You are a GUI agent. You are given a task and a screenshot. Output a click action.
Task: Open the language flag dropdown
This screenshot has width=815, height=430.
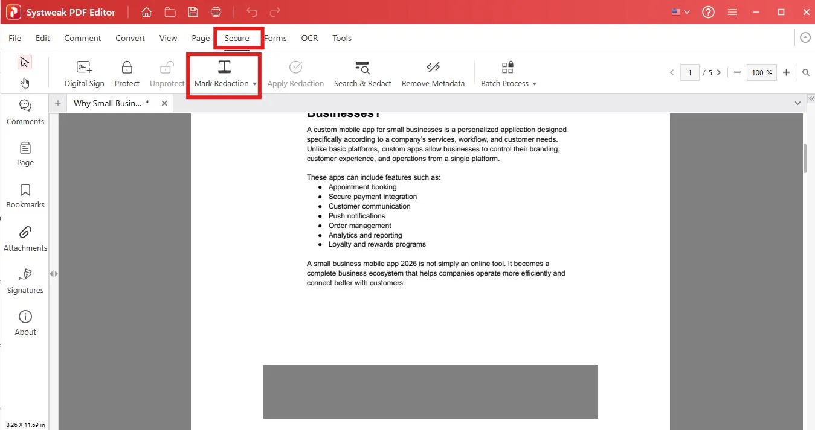[681, 12]
